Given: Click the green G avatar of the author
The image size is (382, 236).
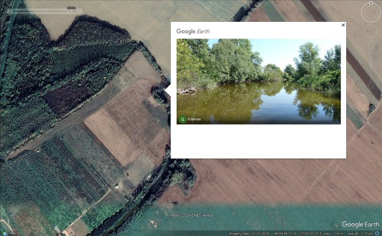Looking at the screenshot, I should pyautogui.click(x=182, y=119).
